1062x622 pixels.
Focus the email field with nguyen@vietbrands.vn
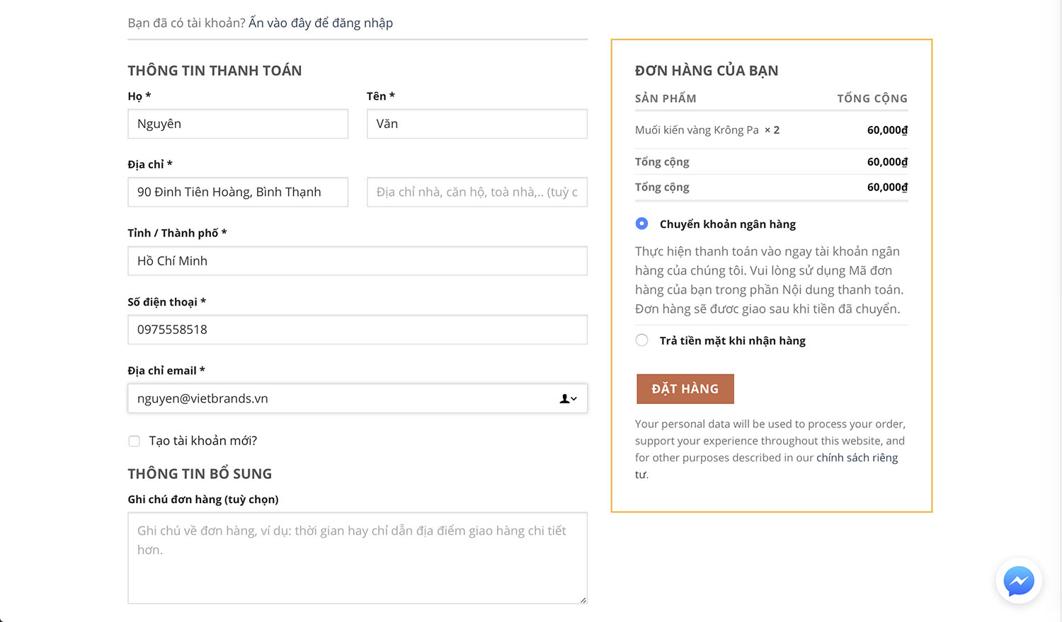(x=340, y=399)
